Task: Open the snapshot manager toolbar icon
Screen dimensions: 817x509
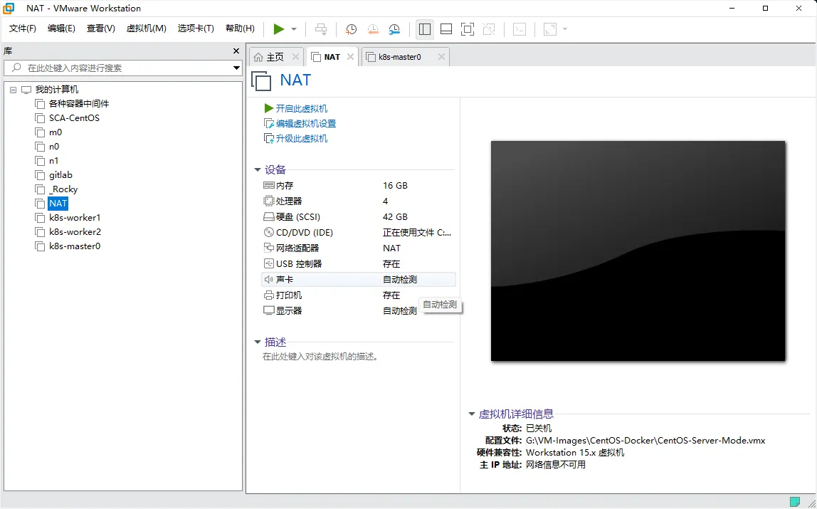Action: pos(394,29)
